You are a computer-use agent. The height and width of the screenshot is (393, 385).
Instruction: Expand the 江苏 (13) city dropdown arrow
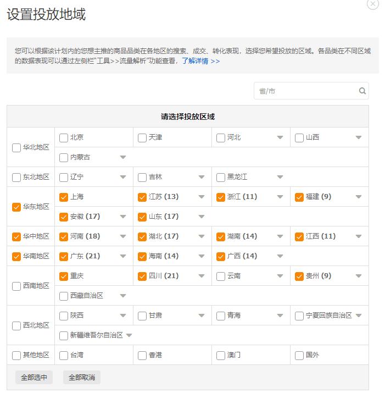tap(202, 197)
